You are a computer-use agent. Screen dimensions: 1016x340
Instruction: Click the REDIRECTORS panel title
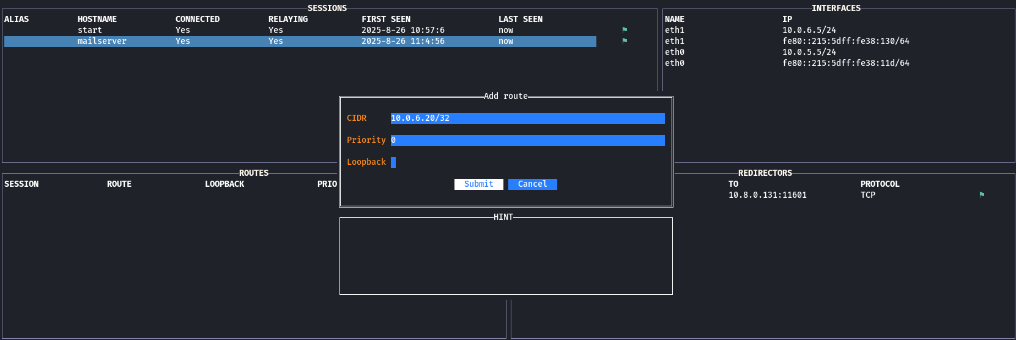point(765,173)
